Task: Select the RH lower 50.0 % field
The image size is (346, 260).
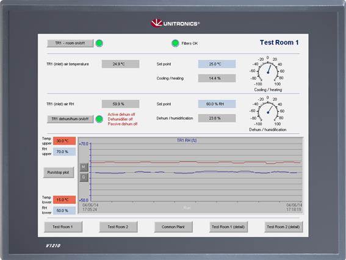Action: click(x=64, y=211)
